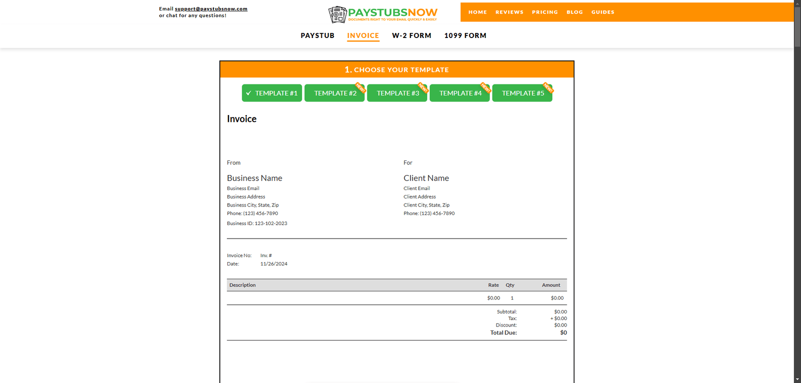Click the scrollbar down arrow
Screen dimensions: 801x383
pos(797,379)
